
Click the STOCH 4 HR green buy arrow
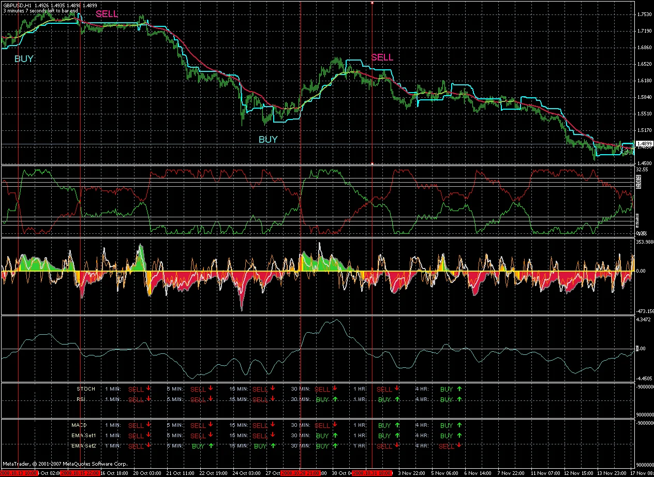pyautogui.click(x=459, y=389)
